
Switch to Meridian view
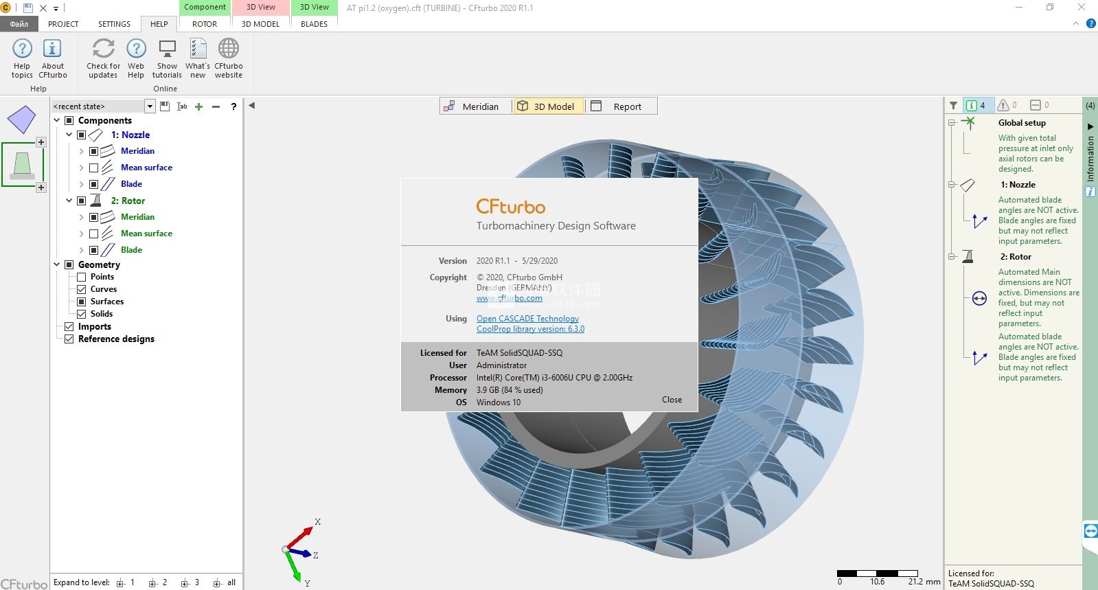click(476, 106)
